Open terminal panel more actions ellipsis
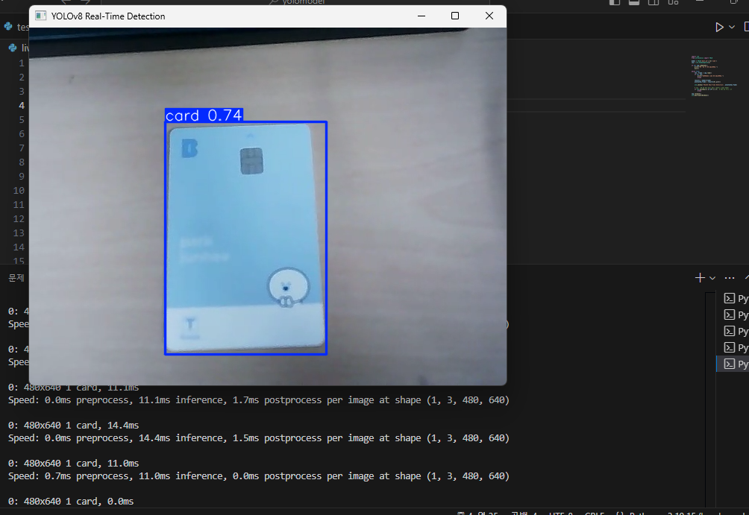The image size is (749, 515). [730, 277]
